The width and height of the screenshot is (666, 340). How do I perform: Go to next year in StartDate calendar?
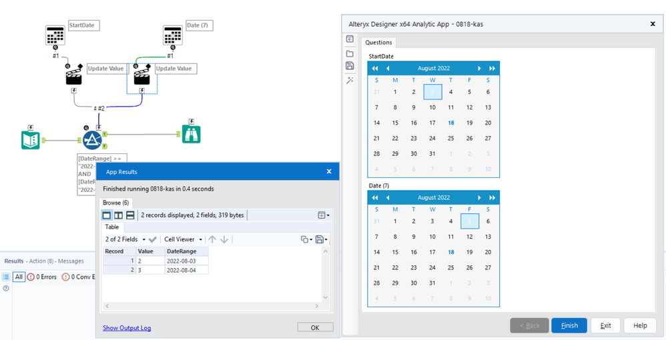tap(492, 69)
